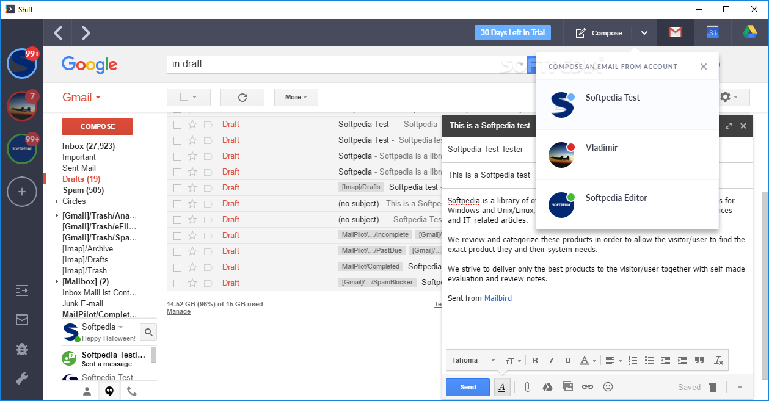
Task: Click the envelope icon in the Shift sidebar
Action: [x=22, y=320]
